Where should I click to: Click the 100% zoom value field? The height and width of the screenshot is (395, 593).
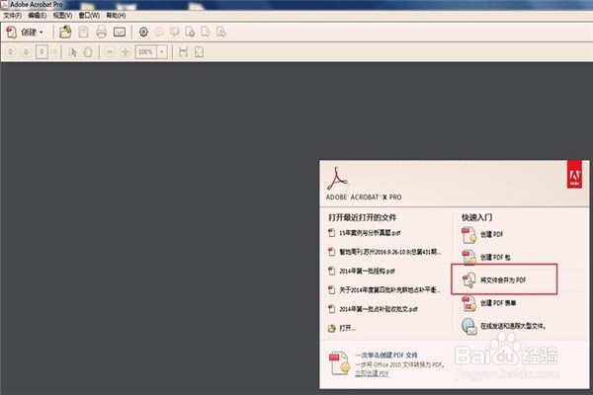146,51
